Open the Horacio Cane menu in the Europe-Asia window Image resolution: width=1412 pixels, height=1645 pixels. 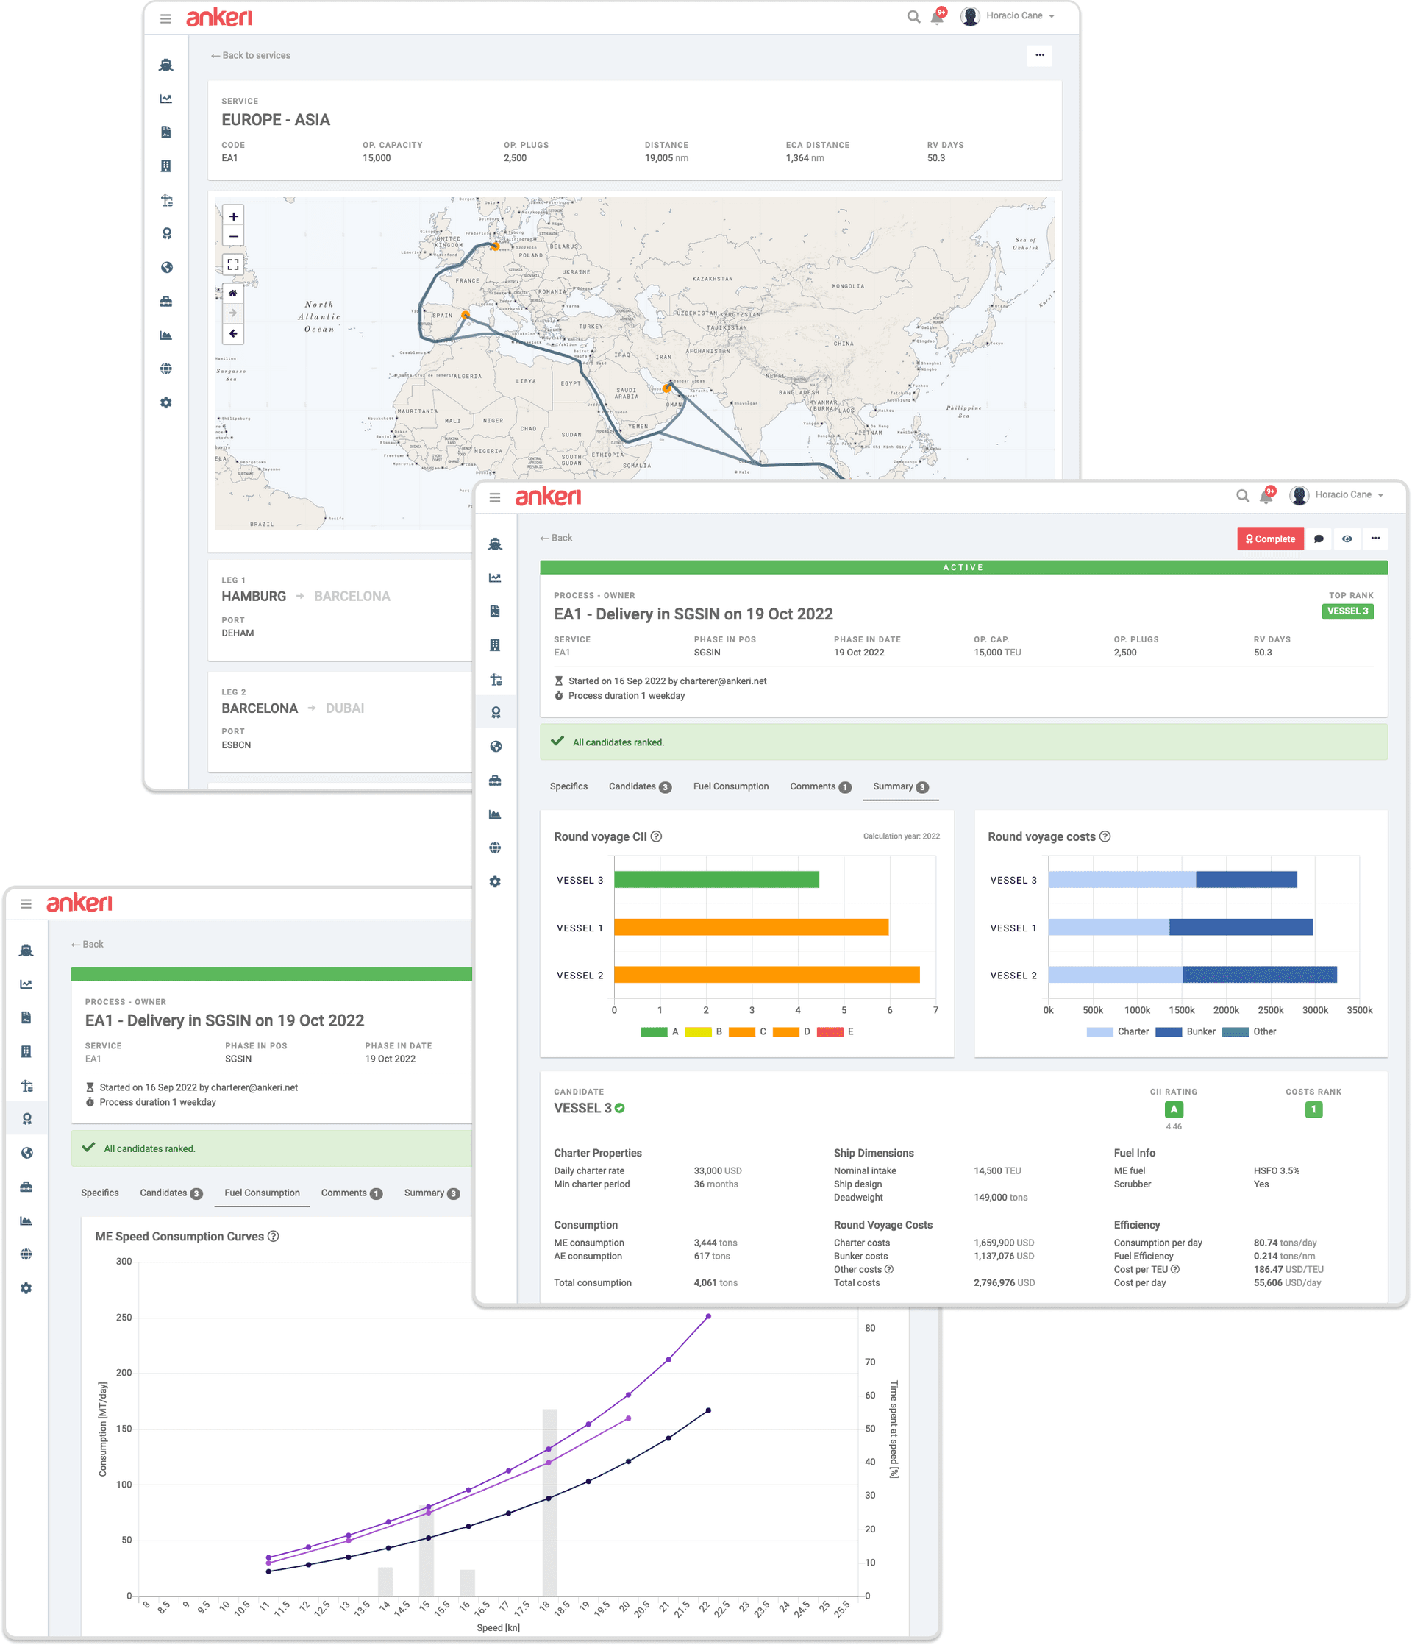click(x=1008, y=16)
